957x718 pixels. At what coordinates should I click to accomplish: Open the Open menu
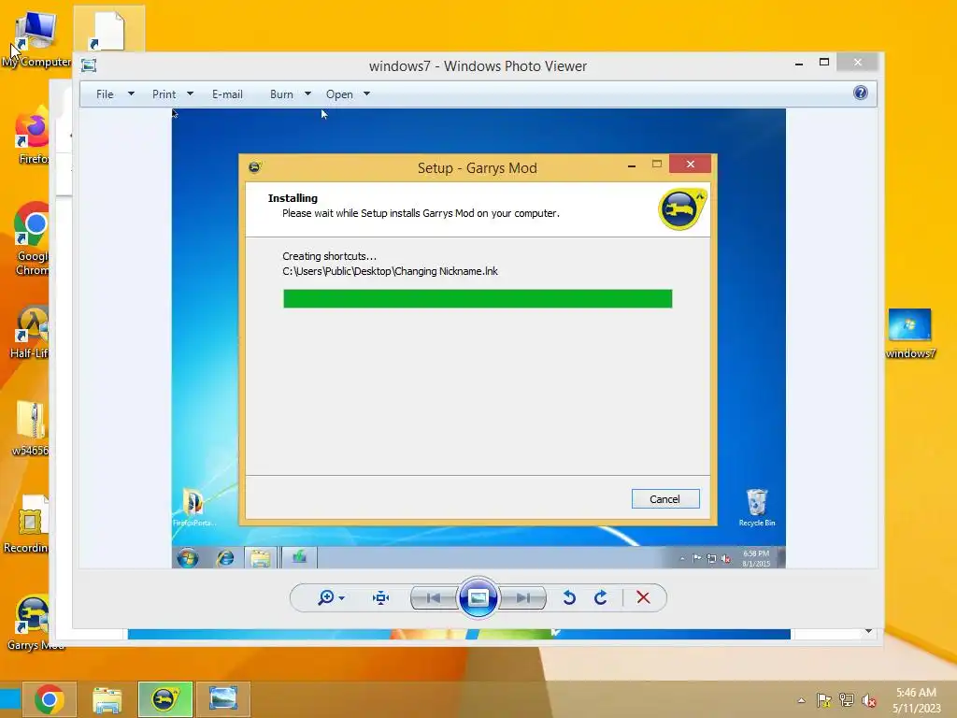pos(339,94)
